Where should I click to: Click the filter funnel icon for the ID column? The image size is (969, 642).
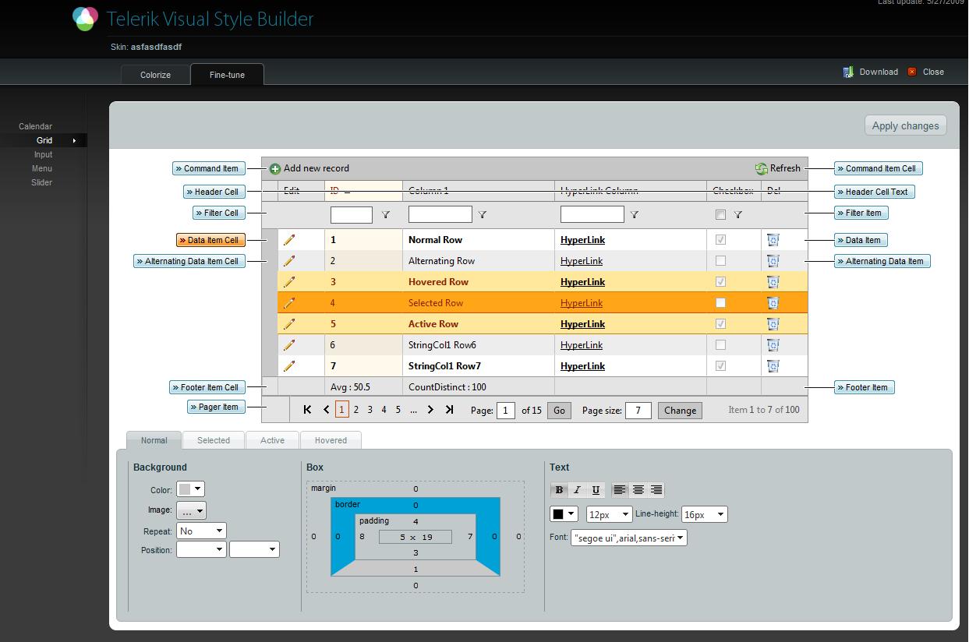coord(385,215)
